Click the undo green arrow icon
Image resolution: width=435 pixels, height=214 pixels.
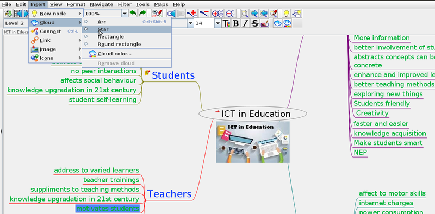pyautogui.click(x=133, y=13)
